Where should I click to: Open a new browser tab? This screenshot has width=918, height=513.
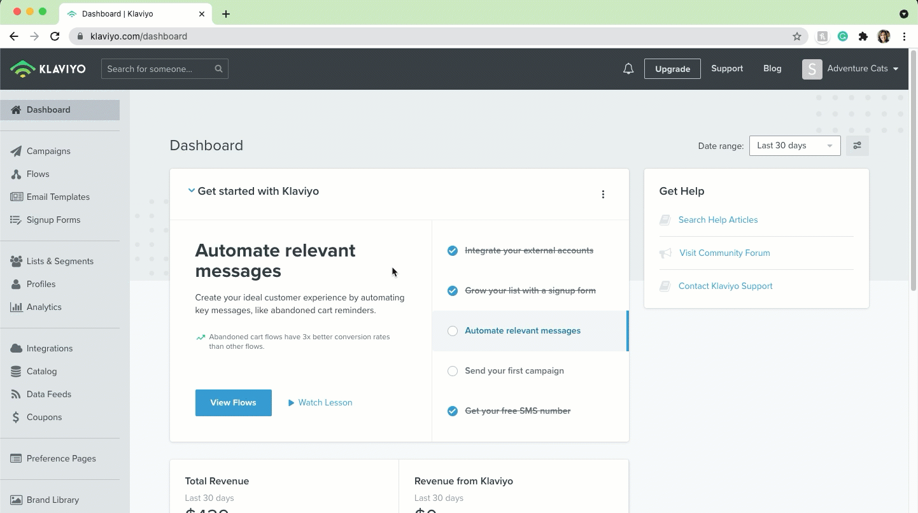[226, 13]
